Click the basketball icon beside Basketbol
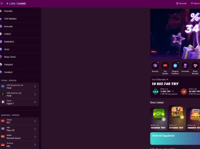 point(1,42)
